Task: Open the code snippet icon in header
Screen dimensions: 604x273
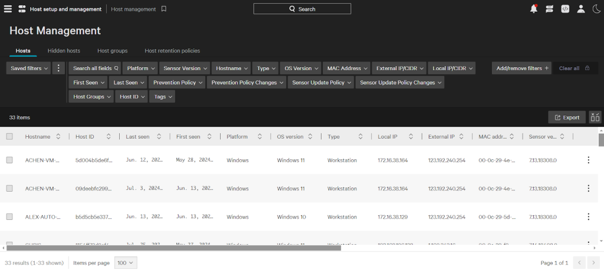Action: click(565, 9)
